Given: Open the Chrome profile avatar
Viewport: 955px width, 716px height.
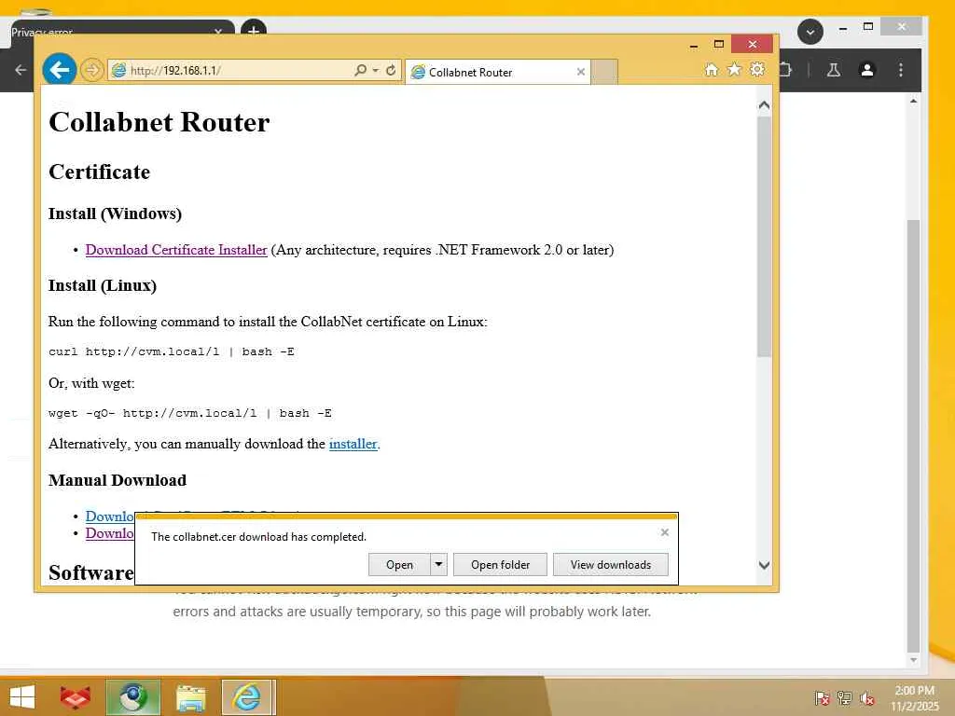Looking at the screenshot, I should click(x=866, y=70).
